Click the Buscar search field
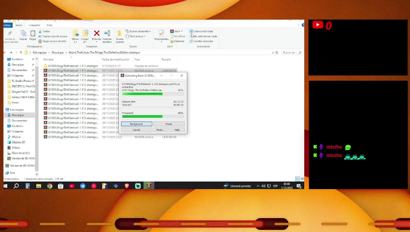Viewport: 410px width, 232px height. point(292,53)
